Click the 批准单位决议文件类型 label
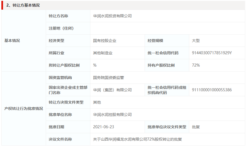This screenshot has height=148, width=246. point(167,127)
